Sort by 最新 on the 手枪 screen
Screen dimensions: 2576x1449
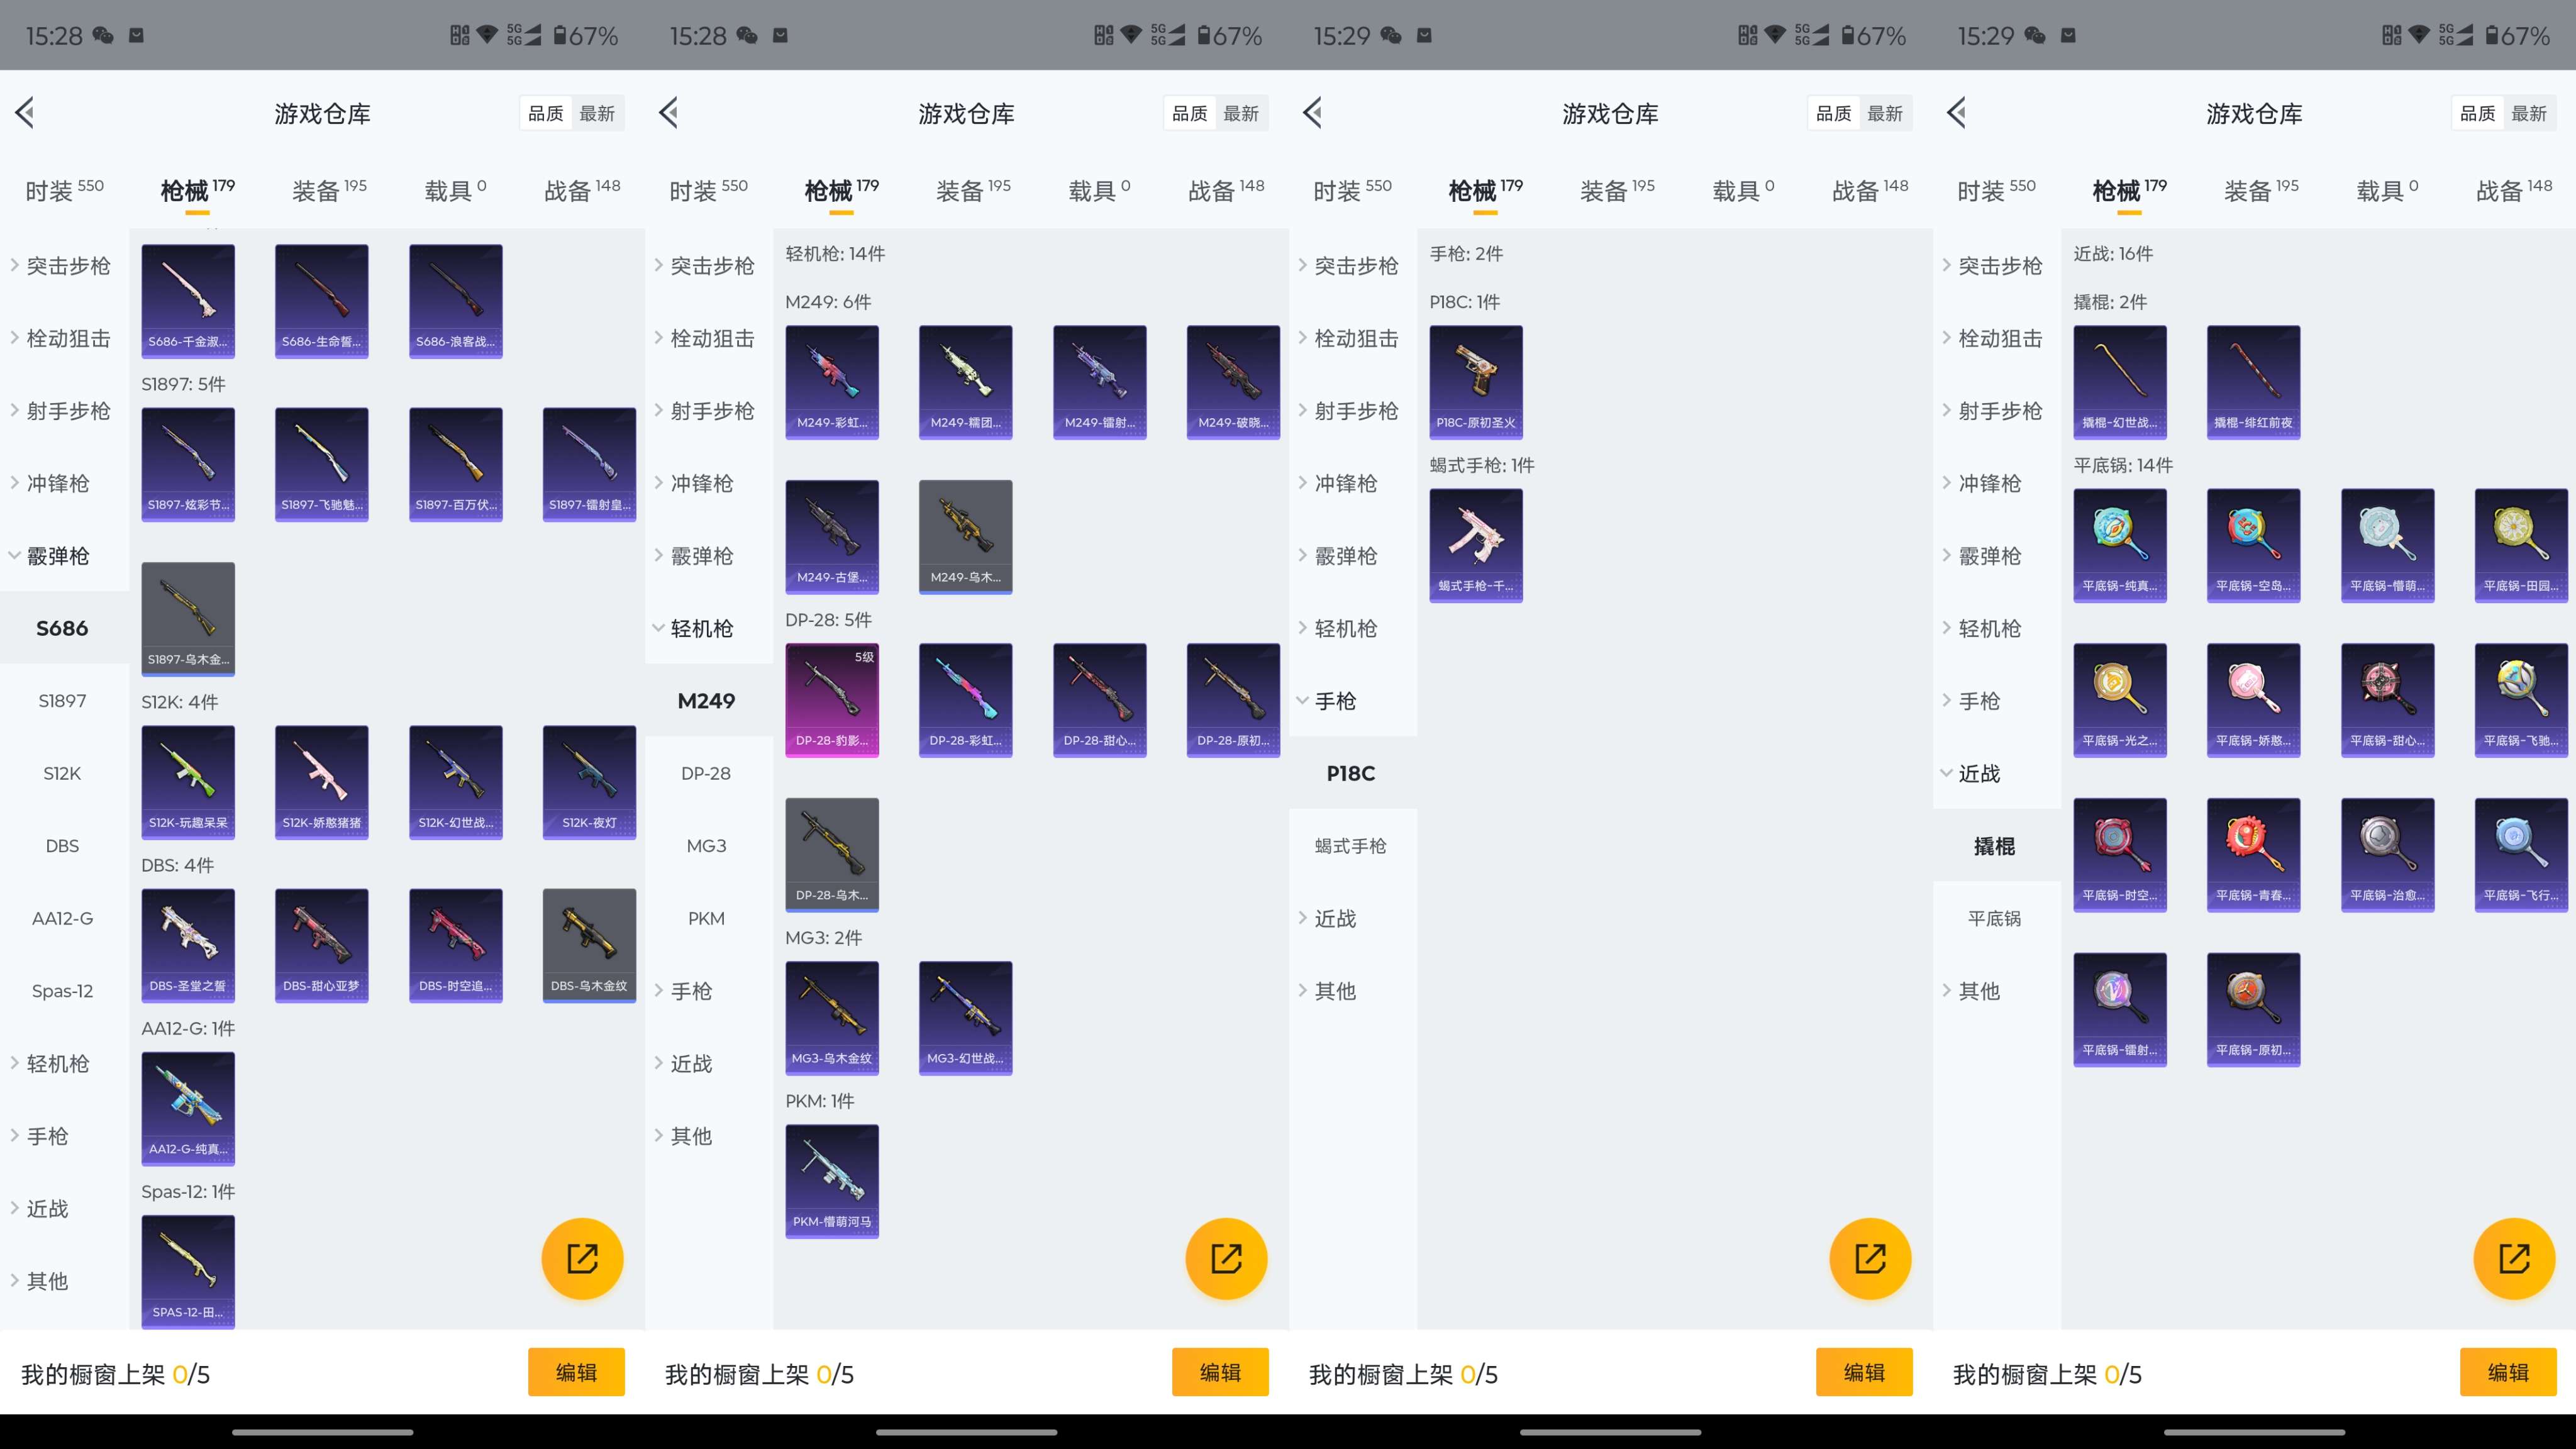click(1885, 113)
